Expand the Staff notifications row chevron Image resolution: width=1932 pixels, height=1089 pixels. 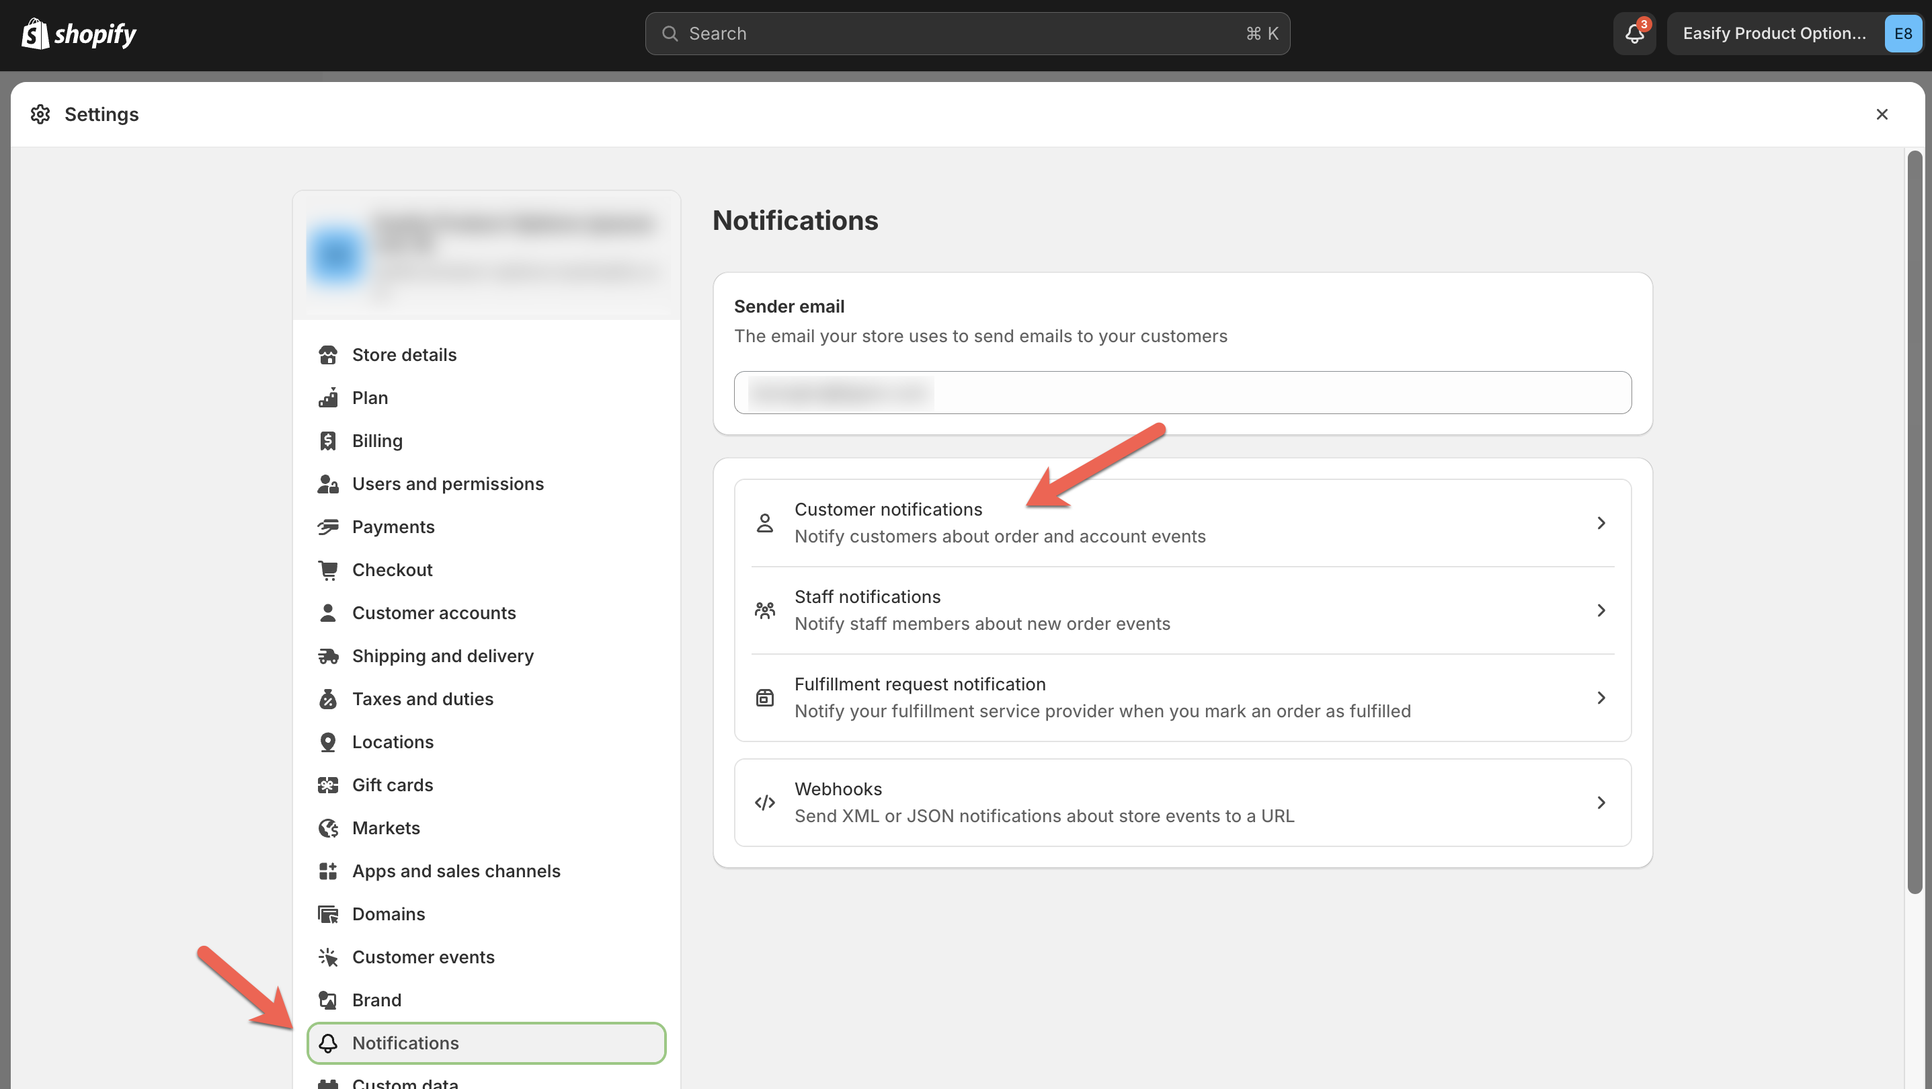[x=1601, y=610]
